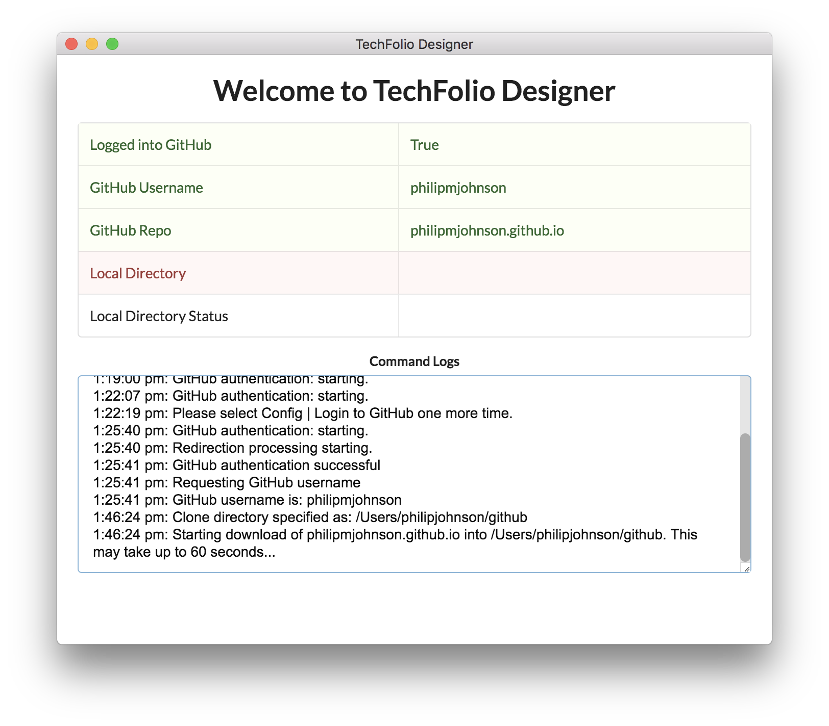Click the Redirection processing starting entry
This screenshot has width=829, height=726.
[233, 448]
